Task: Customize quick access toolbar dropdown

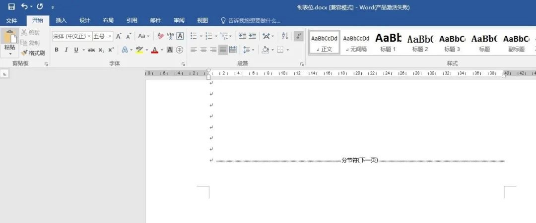Action: [52, 7]
